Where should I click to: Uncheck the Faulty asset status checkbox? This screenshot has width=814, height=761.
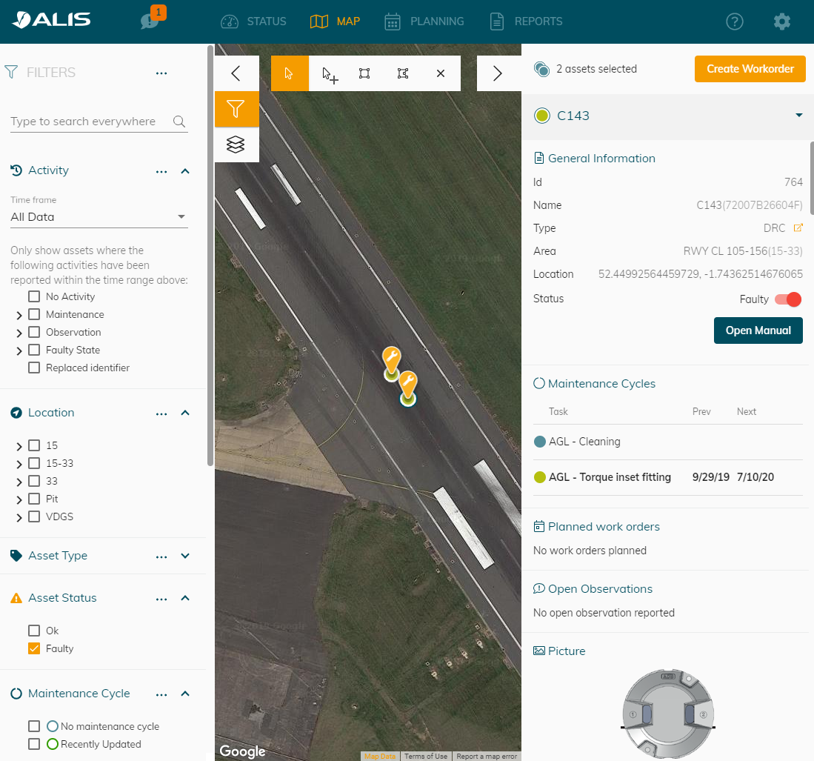pos(34,648)
